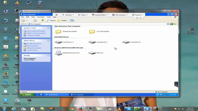Screen dimensions: 198x111
Task: Click Change a setting link
Action: [34, 35]
